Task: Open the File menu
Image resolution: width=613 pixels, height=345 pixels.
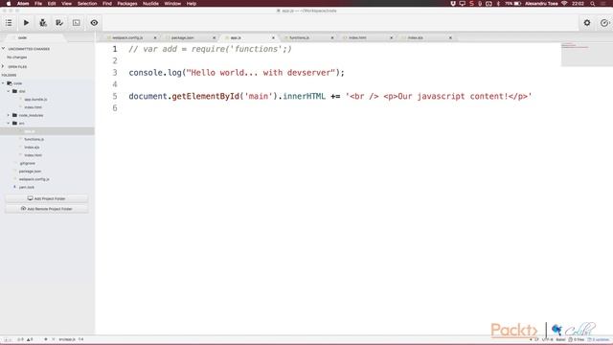Action: [38, 4]
